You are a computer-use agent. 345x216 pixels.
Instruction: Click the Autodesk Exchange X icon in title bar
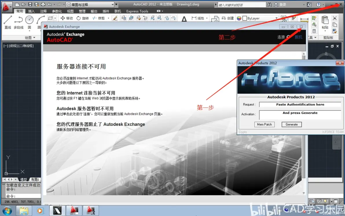coord(309,4)
